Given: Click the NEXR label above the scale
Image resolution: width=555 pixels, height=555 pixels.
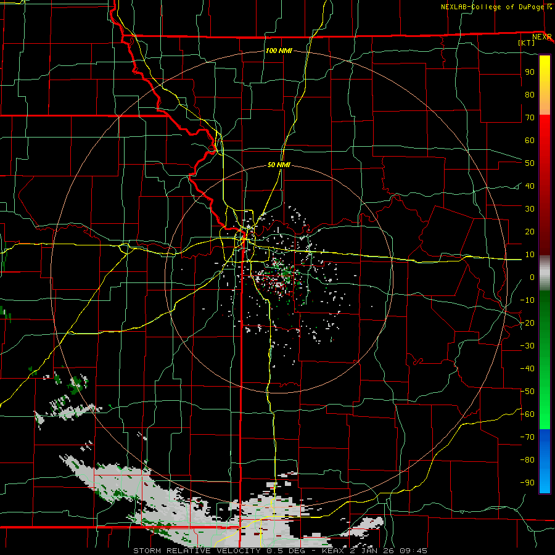Looking at the screenshot, I should (x=542, y=37).
